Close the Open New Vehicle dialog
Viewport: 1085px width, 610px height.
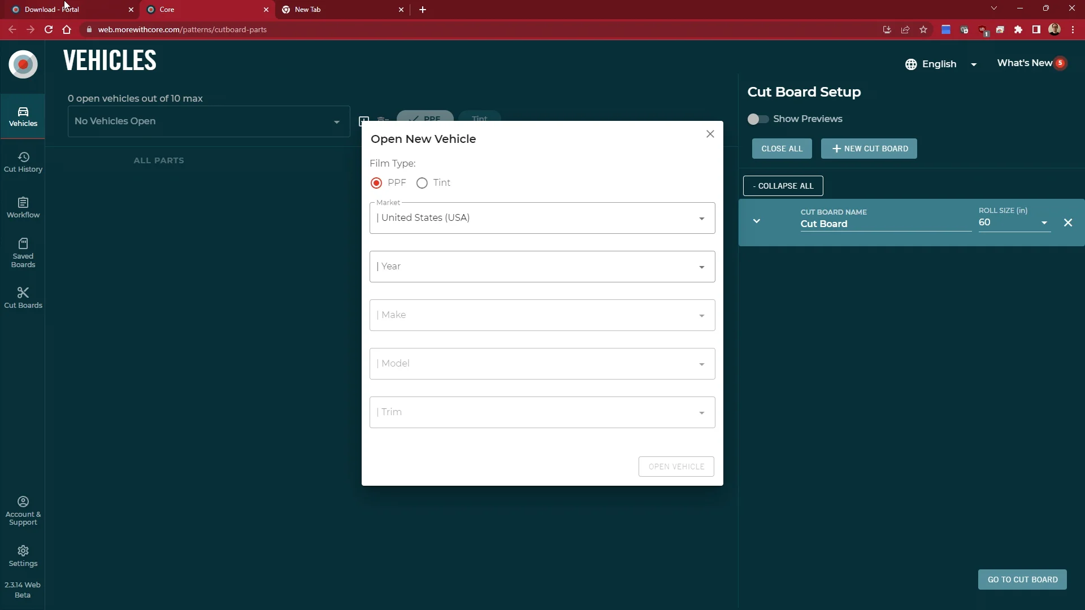[710, 134]
